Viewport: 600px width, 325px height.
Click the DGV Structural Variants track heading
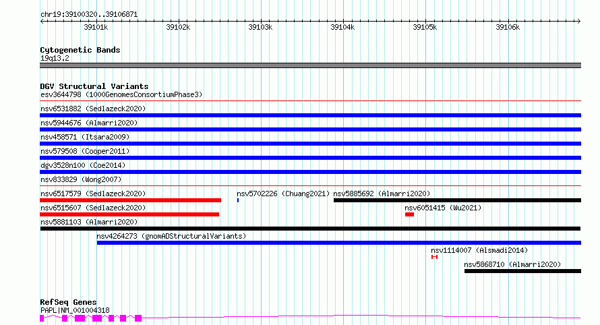click(94, 86)
